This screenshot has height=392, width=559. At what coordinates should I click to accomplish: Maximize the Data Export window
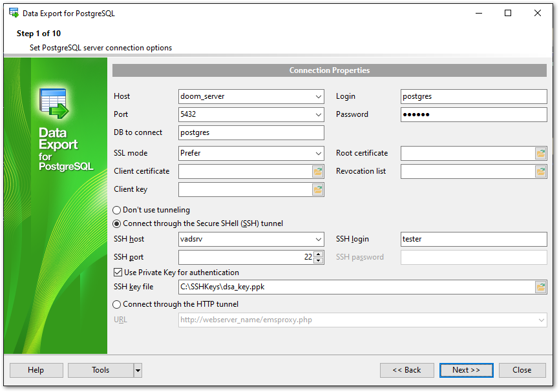coord(508,13)
